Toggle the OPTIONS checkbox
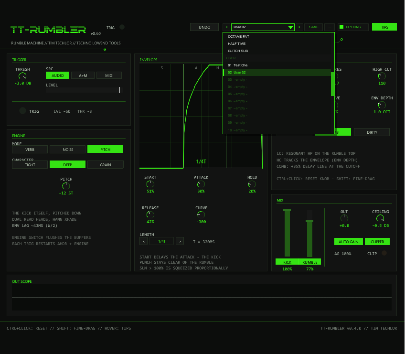The height and width of the screenshot is (354, 405). [x=341, y=27]
